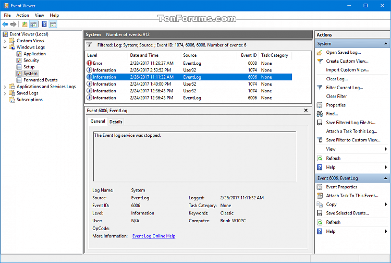Screen dimensions: 391x263
Task: Click the Security log icon in tree
Action: coord(19,61)
